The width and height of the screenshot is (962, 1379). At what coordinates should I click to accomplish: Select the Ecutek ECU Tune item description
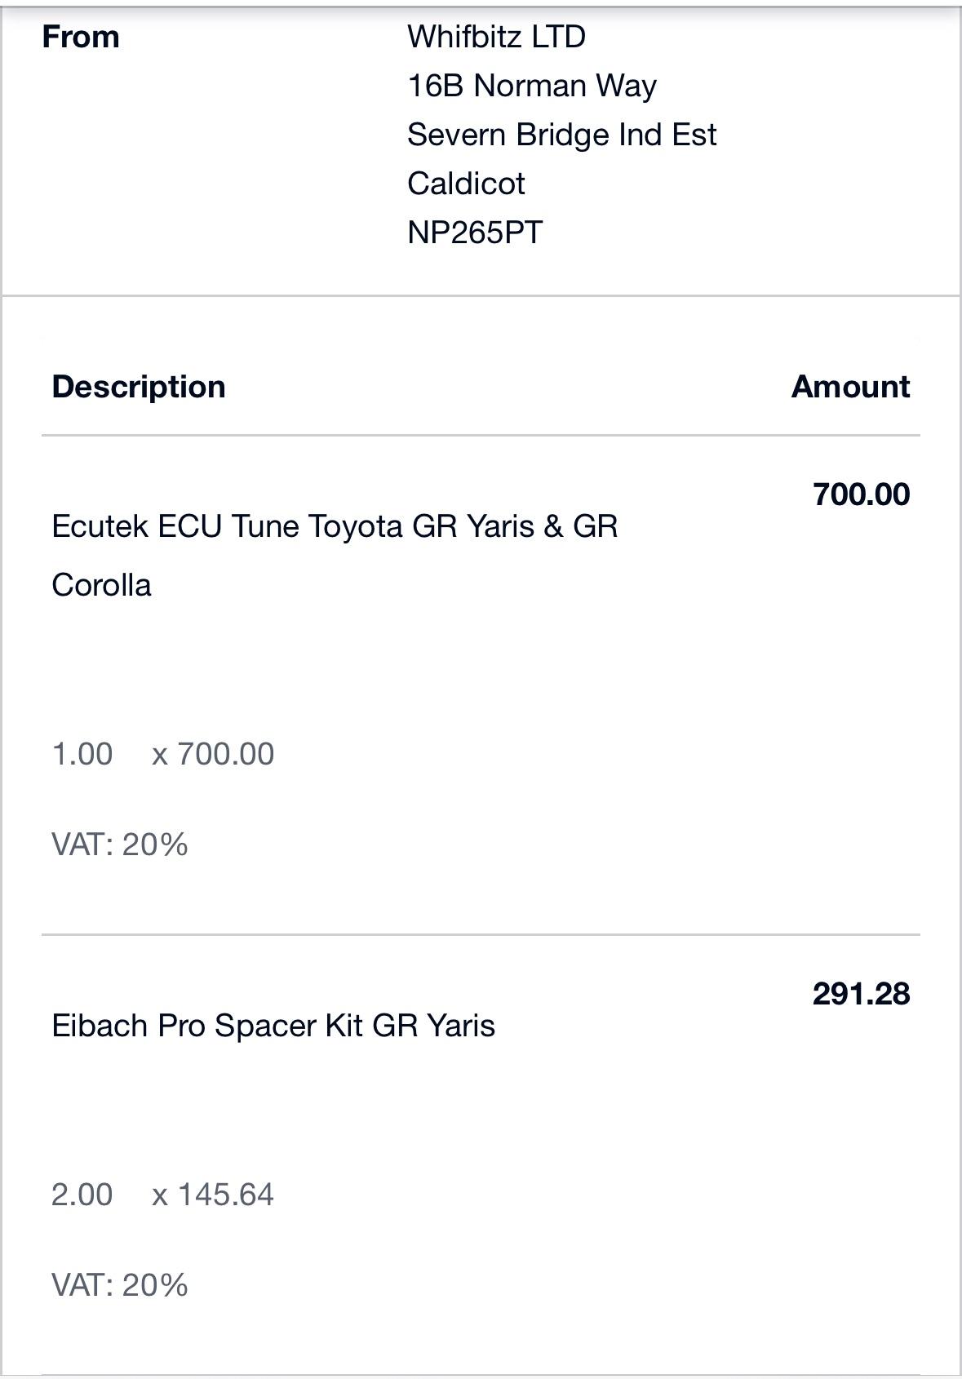click(335, 556)
